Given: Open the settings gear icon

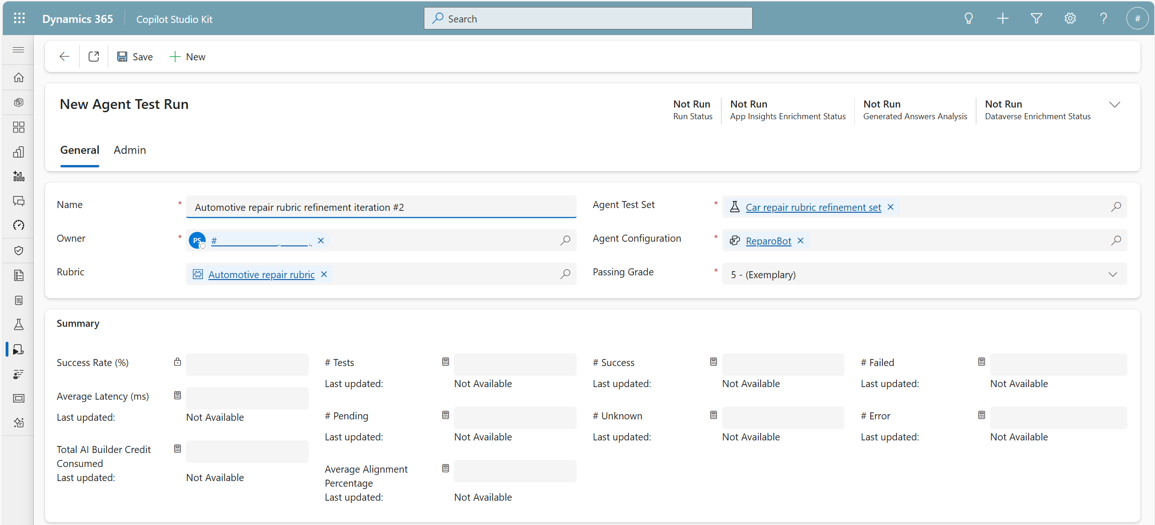Looking at the screenshot, I should click(1070, 19).
